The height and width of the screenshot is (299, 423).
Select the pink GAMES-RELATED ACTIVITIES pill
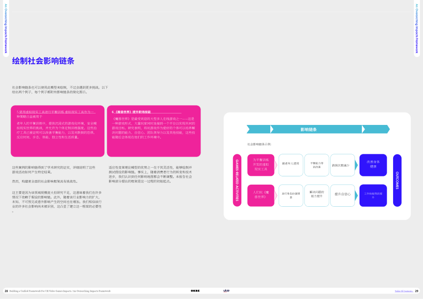(237, 181)
